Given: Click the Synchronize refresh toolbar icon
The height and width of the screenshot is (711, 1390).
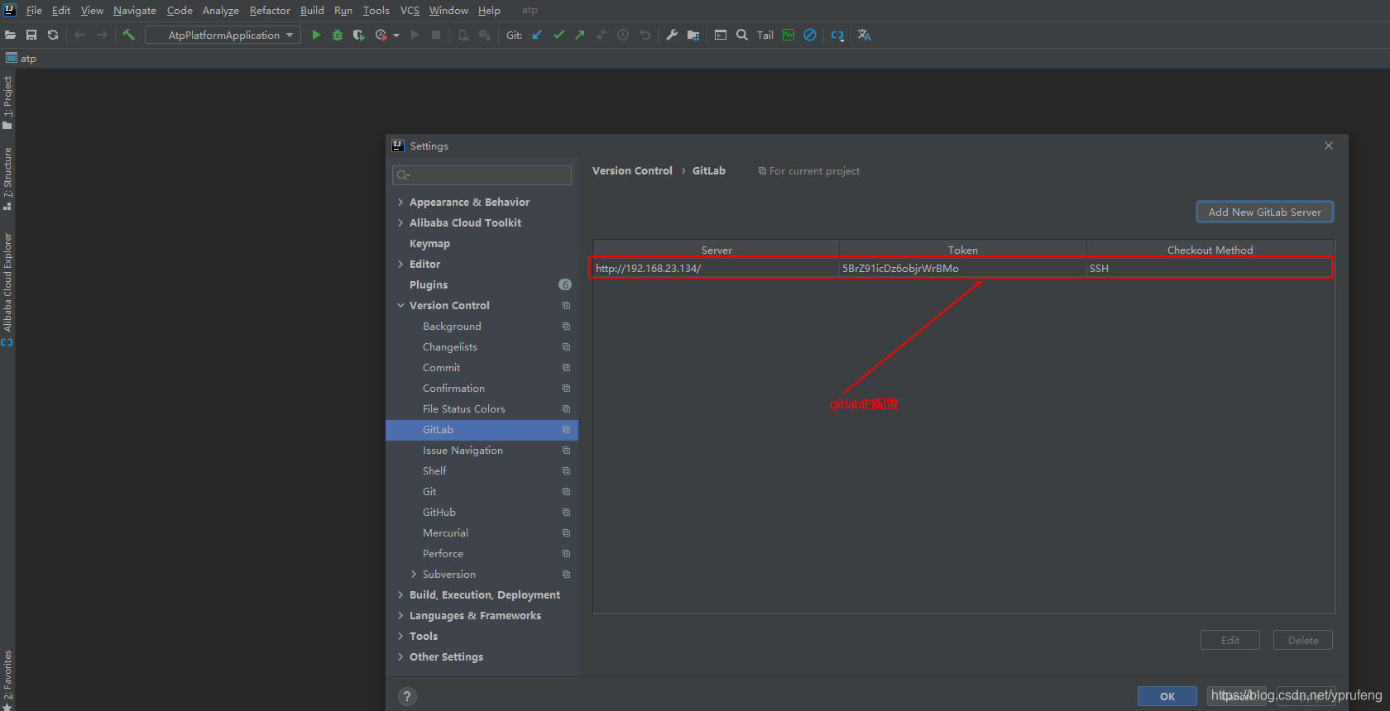Looking at the screenshot, I should pos(53,35).
